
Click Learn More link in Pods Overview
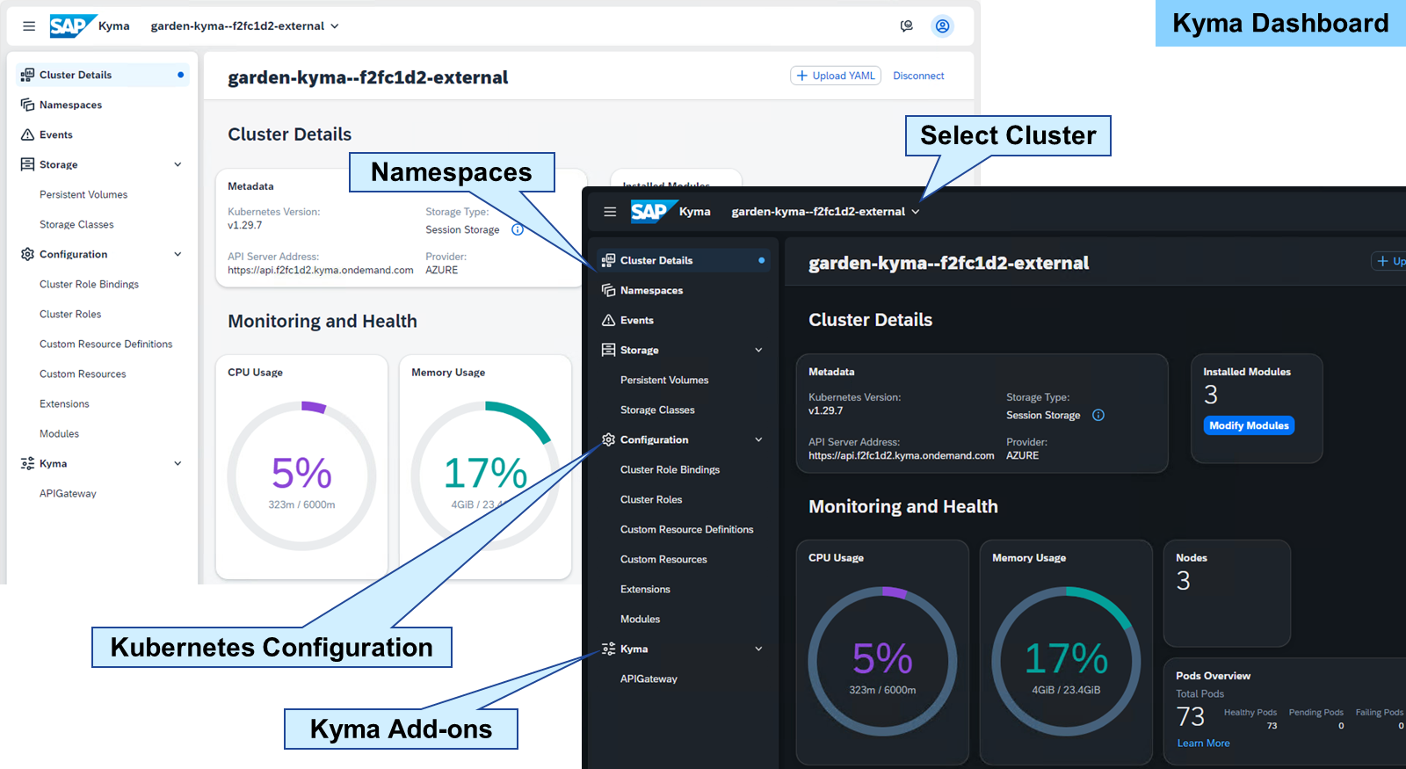click(x=1203, y=744)
